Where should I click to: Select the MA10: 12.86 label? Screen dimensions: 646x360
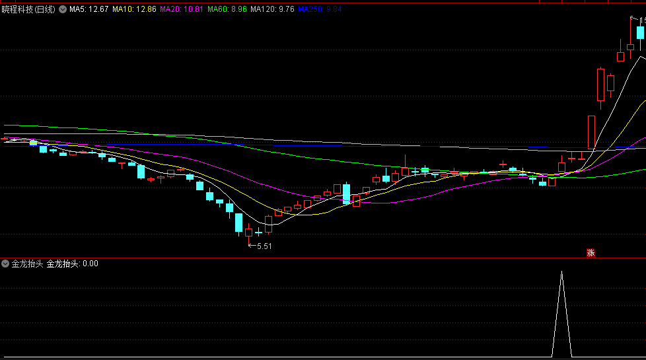(x=134, y=9)
